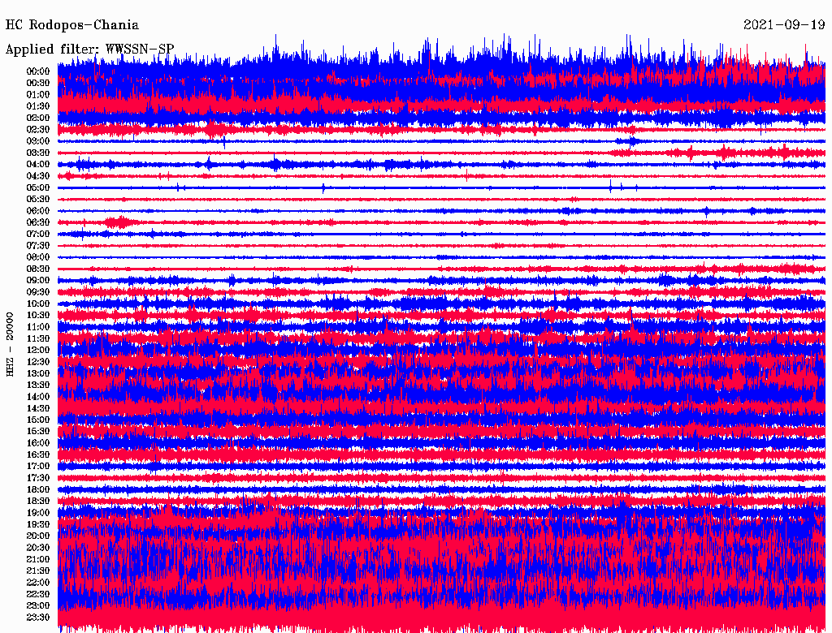Select the 00:00 time row label

pyautogui.click(x=38, y=71)
